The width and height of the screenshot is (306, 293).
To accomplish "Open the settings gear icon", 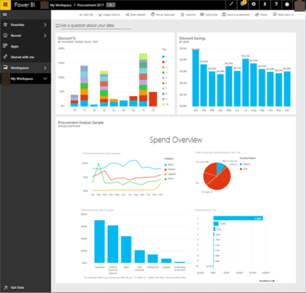I will tap(254, 4).
